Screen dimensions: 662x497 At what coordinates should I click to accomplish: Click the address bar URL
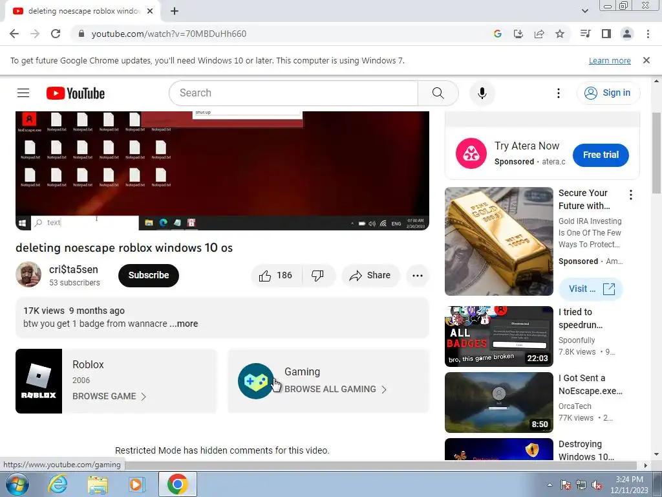pos(169,34)
